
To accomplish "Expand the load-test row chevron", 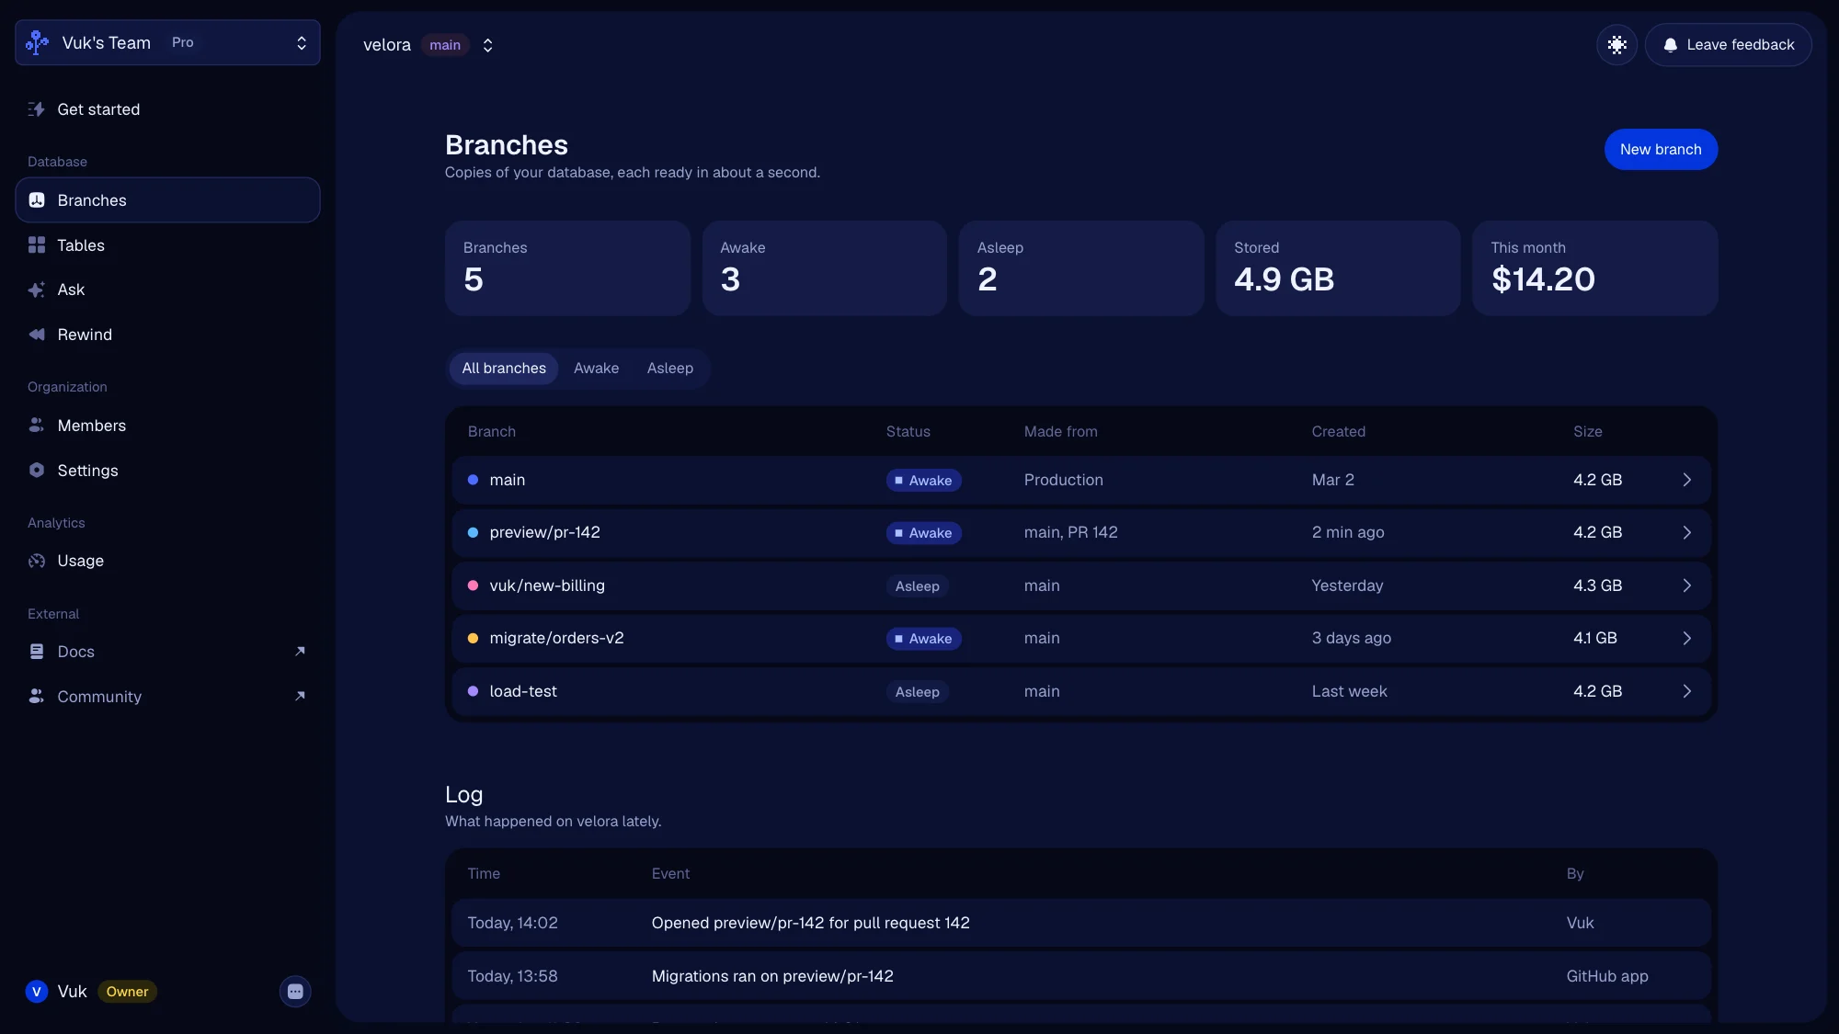I will pos(1687,691).
